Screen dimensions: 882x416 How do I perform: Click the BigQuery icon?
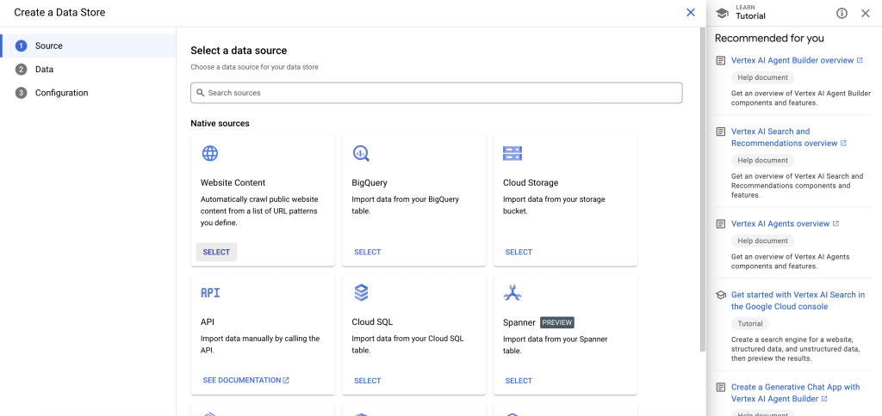[x=361, y=154]
